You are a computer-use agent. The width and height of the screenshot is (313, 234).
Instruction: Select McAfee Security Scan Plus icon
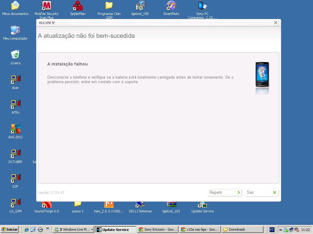pos(46,9)
